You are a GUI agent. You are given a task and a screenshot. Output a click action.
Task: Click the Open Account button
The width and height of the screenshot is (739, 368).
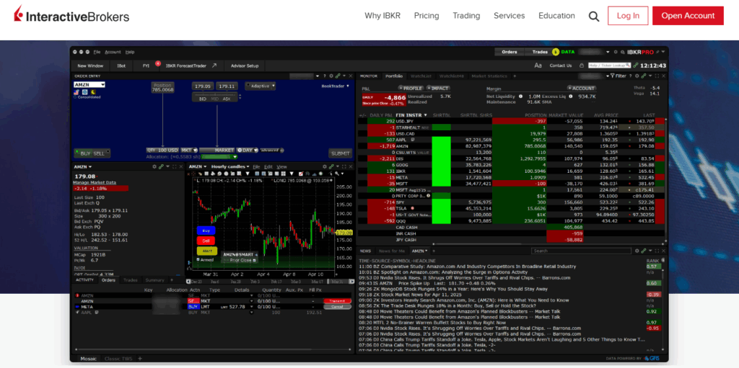pyautogui.click(x=688, y=16)
